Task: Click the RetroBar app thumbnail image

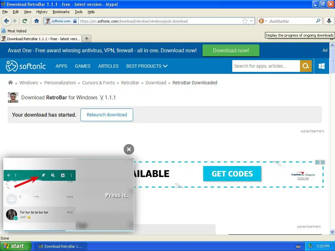Action: (x=13, y=97)
